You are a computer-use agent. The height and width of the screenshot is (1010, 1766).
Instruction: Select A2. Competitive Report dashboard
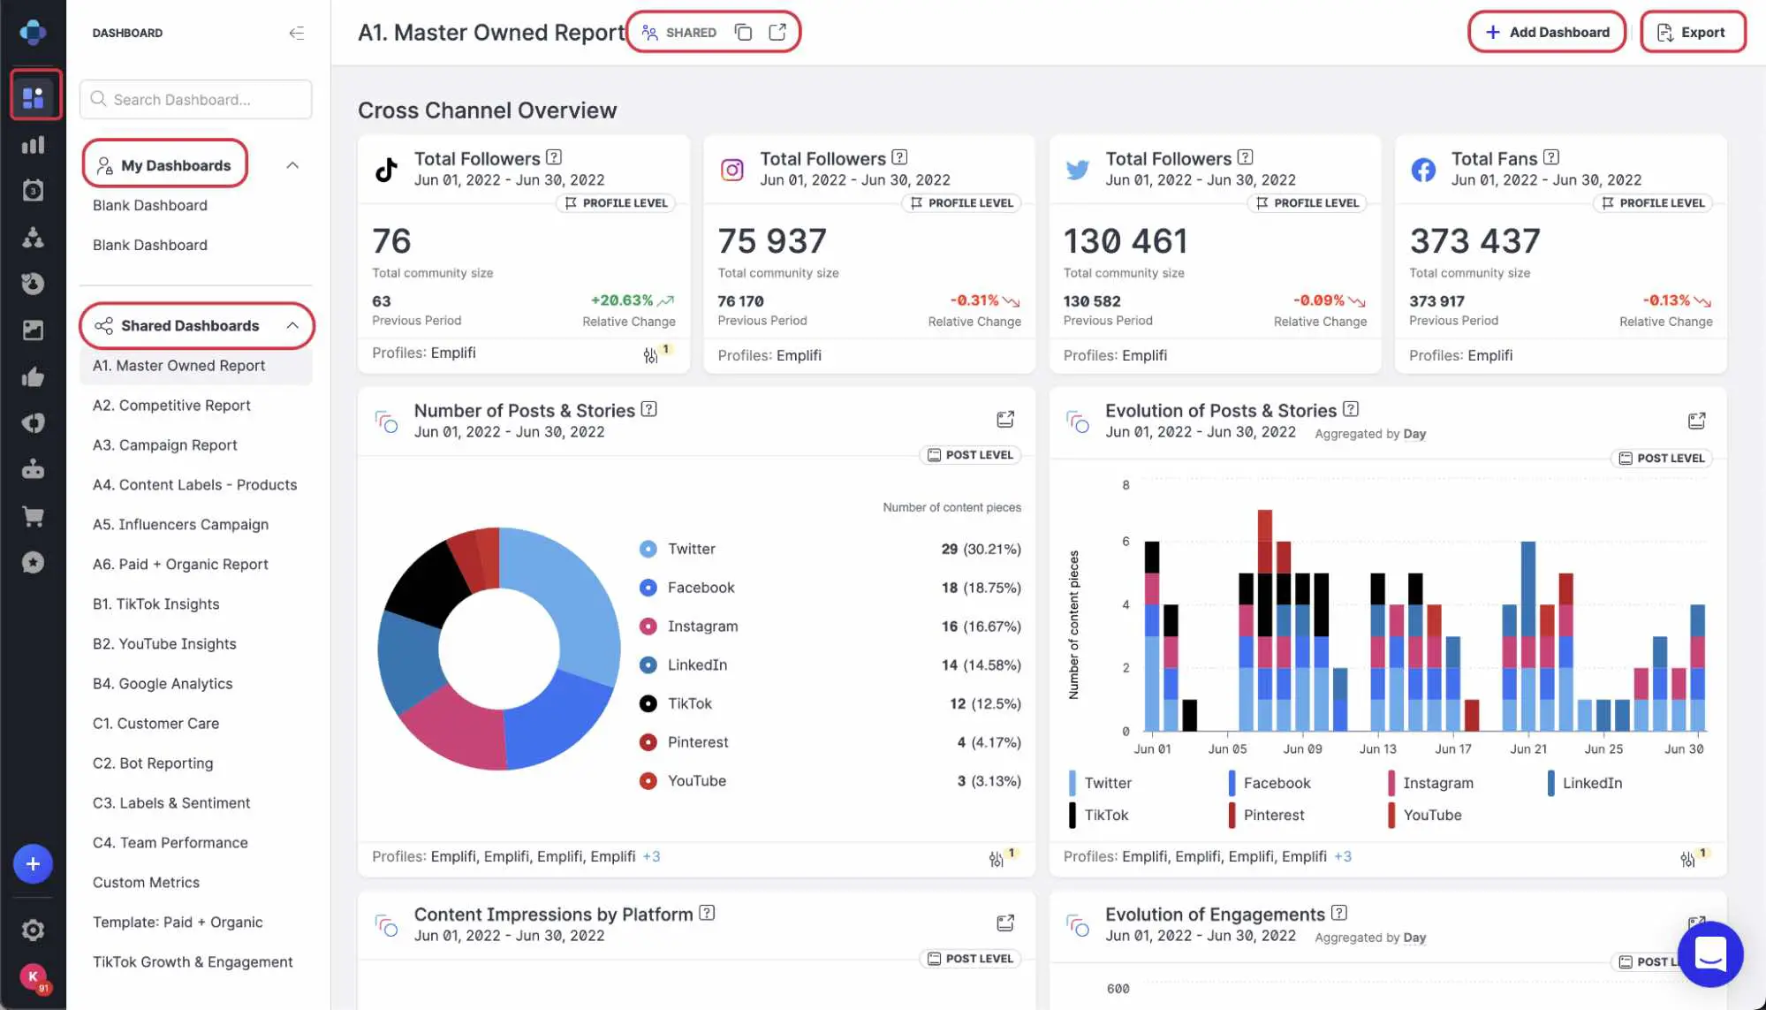pyautogui.click(x=171, y=405)
